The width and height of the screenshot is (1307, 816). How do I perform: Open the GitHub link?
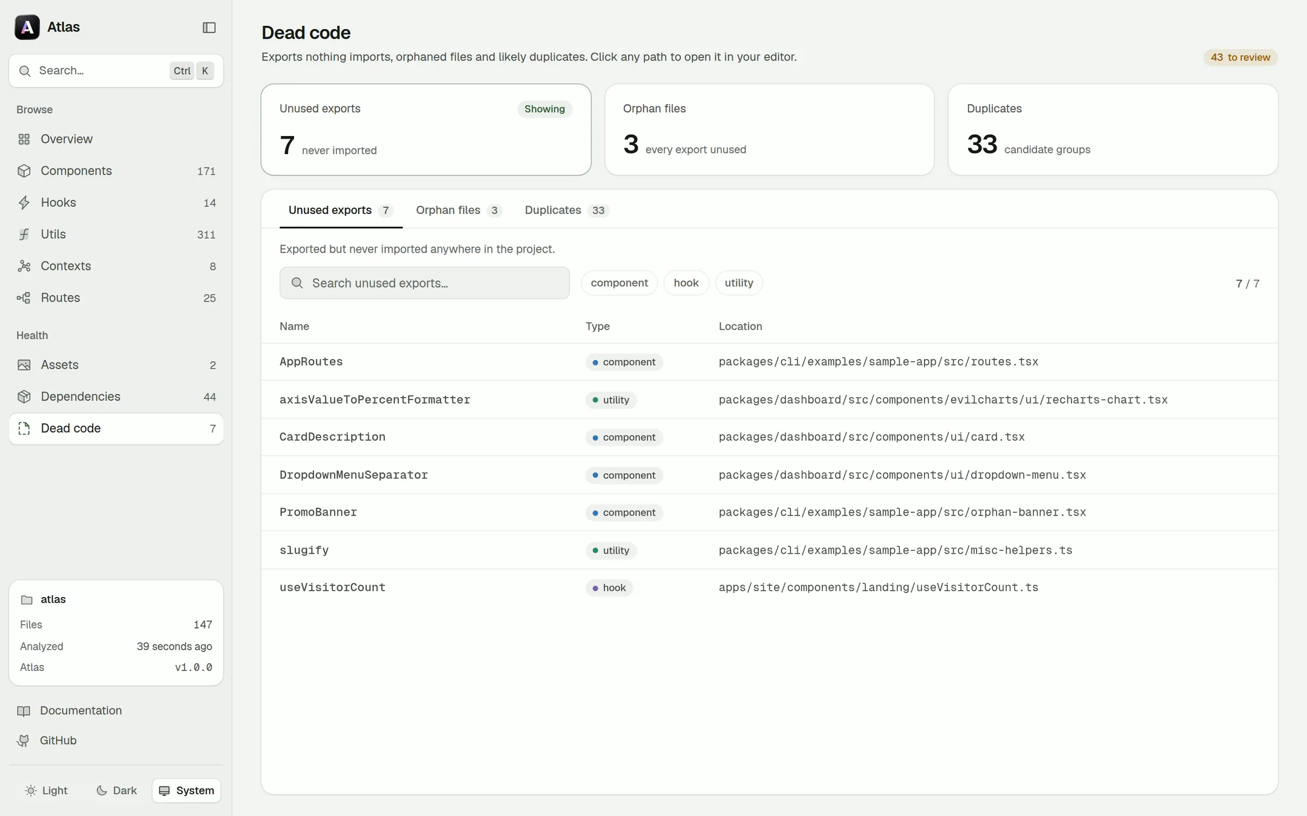58,740
